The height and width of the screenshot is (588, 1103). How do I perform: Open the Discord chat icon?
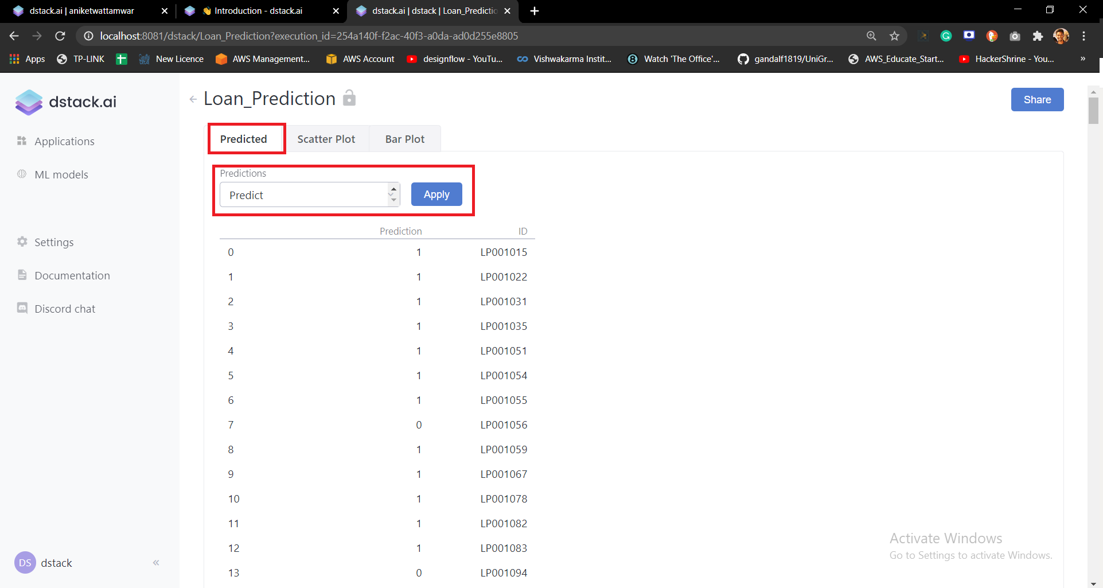click(x=22, y=308)
